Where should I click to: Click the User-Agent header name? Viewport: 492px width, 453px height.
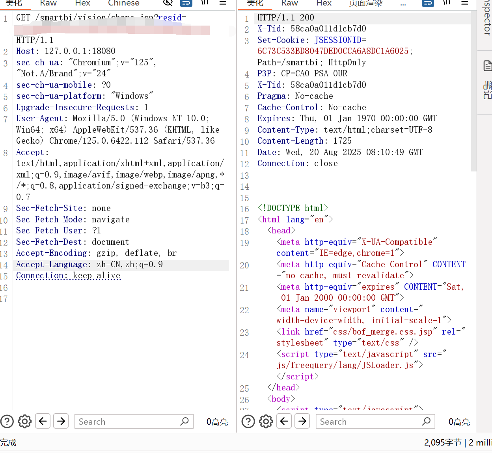click(39, 118)
